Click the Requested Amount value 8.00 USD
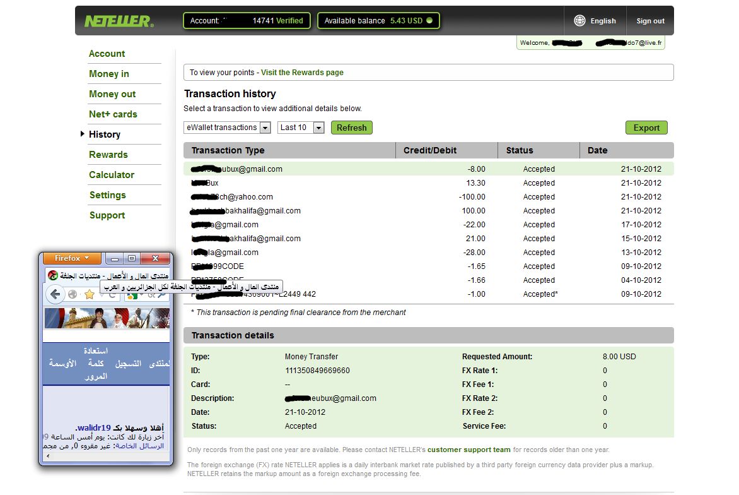The width and height of the screenshot is (739, 495). [x=619, y=357]
